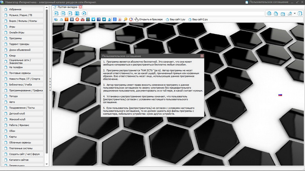This screenshot has width=305, height=171.
Task: Select Юмор in the sidebar
Action: tap(23, 55)
